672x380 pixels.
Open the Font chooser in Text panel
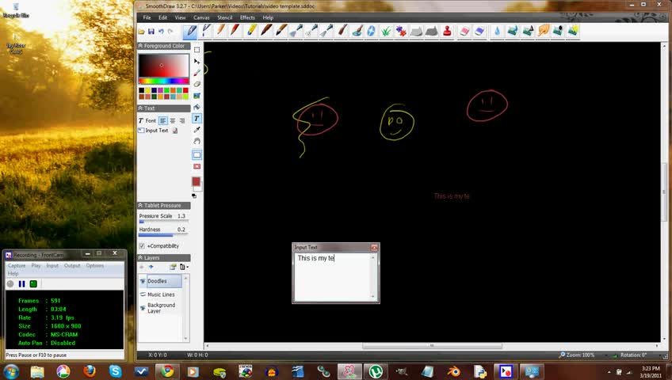pos(147,120)
